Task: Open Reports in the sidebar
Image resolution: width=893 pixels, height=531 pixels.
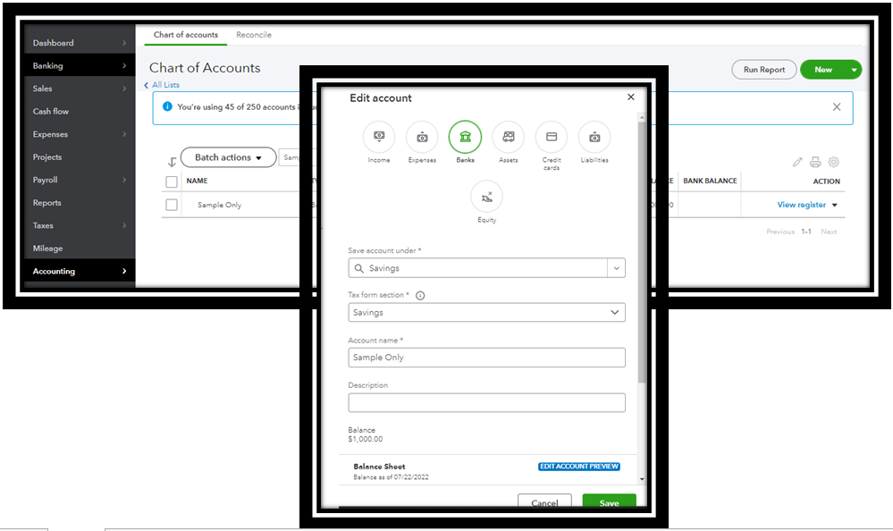Action: pos(46,202)
